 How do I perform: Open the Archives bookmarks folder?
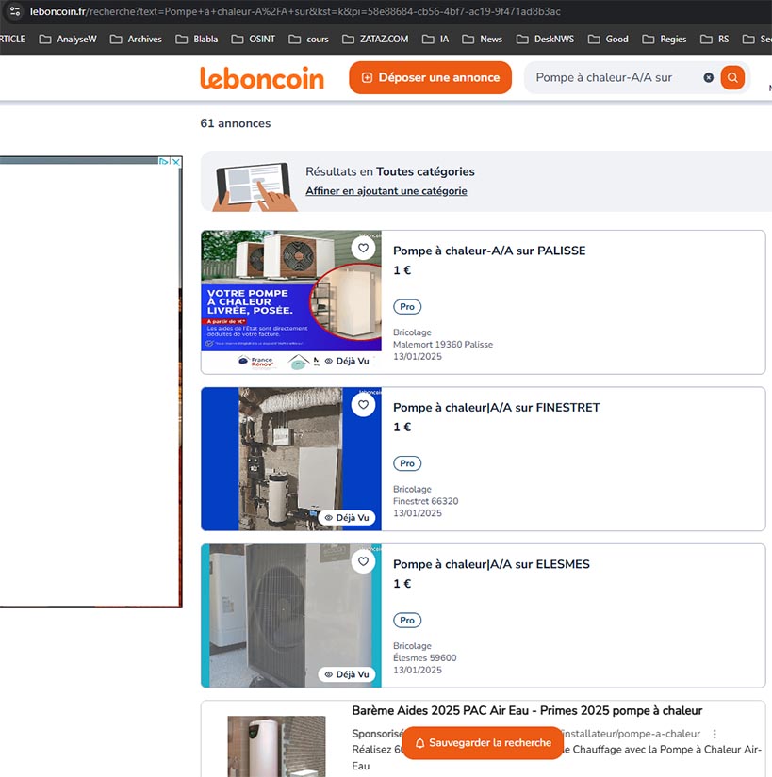136,40
